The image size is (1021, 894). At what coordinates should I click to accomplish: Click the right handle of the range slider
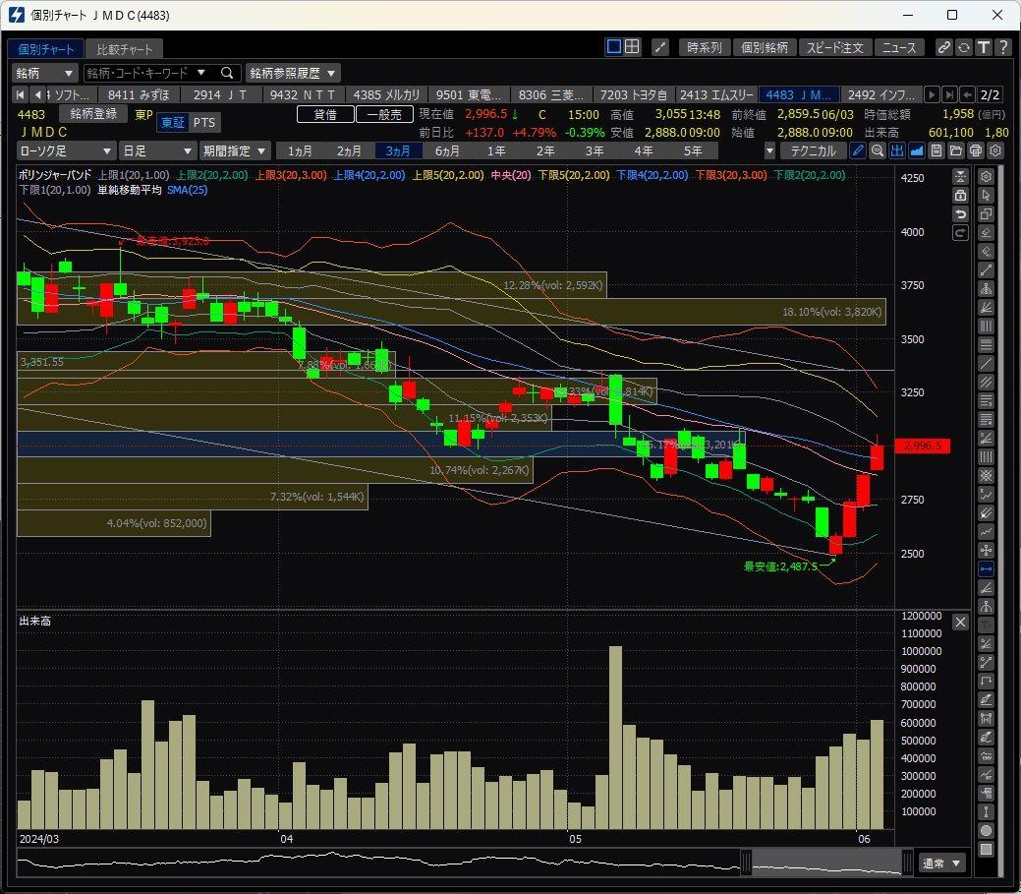point(908,863)
